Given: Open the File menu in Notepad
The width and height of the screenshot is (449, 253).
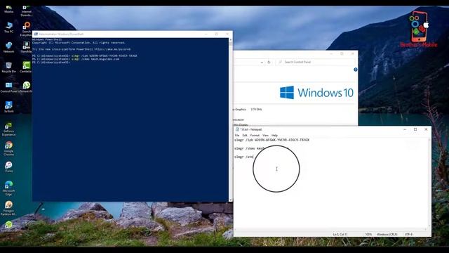Looking at the screenshot, I should (237, 135).
